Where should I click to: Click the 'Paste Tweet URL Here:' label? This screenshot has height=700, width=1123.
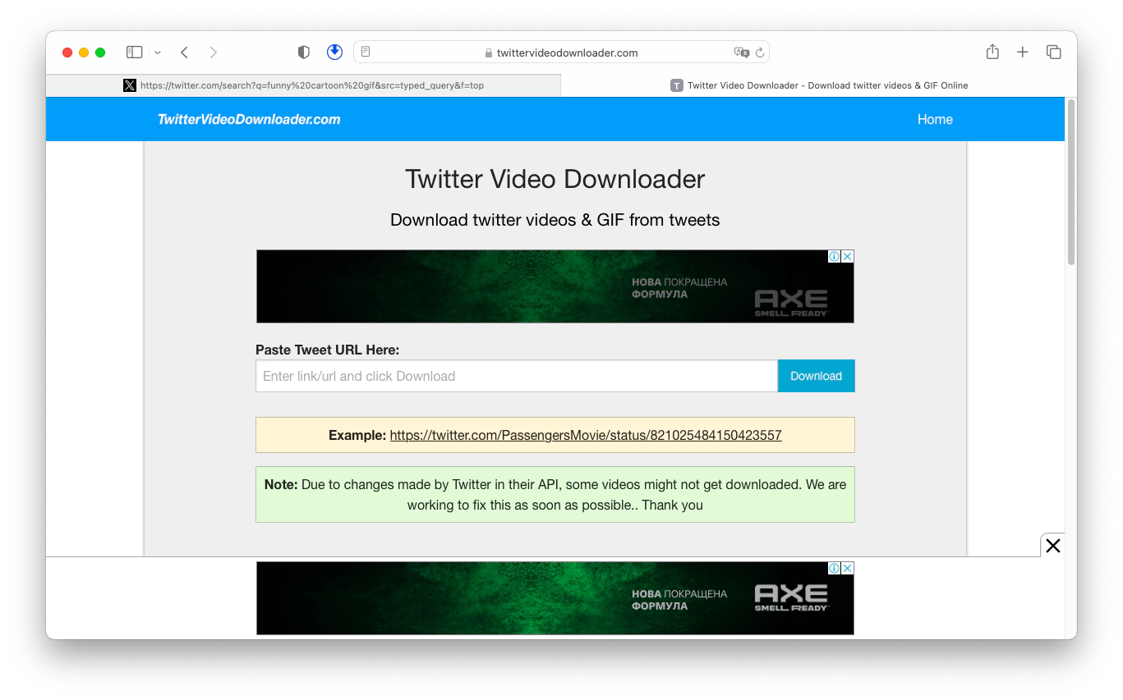pyautogui.click(x=328, y=350)
